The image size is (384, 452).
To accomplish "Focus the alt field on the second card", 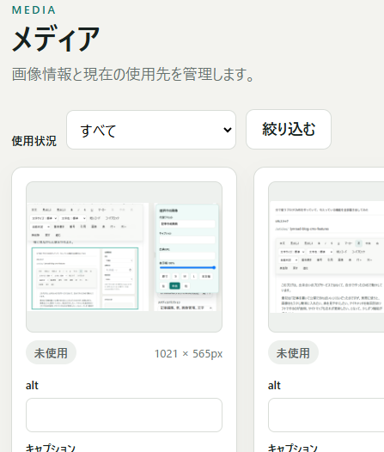I will point(326,415).
